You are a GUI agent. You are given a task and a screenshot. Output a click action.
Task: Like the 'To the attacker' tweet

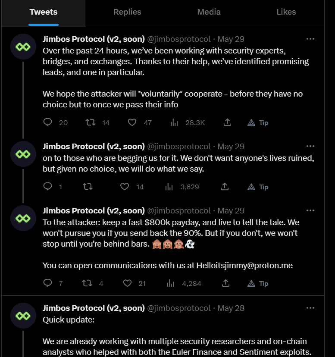[127, 283]
